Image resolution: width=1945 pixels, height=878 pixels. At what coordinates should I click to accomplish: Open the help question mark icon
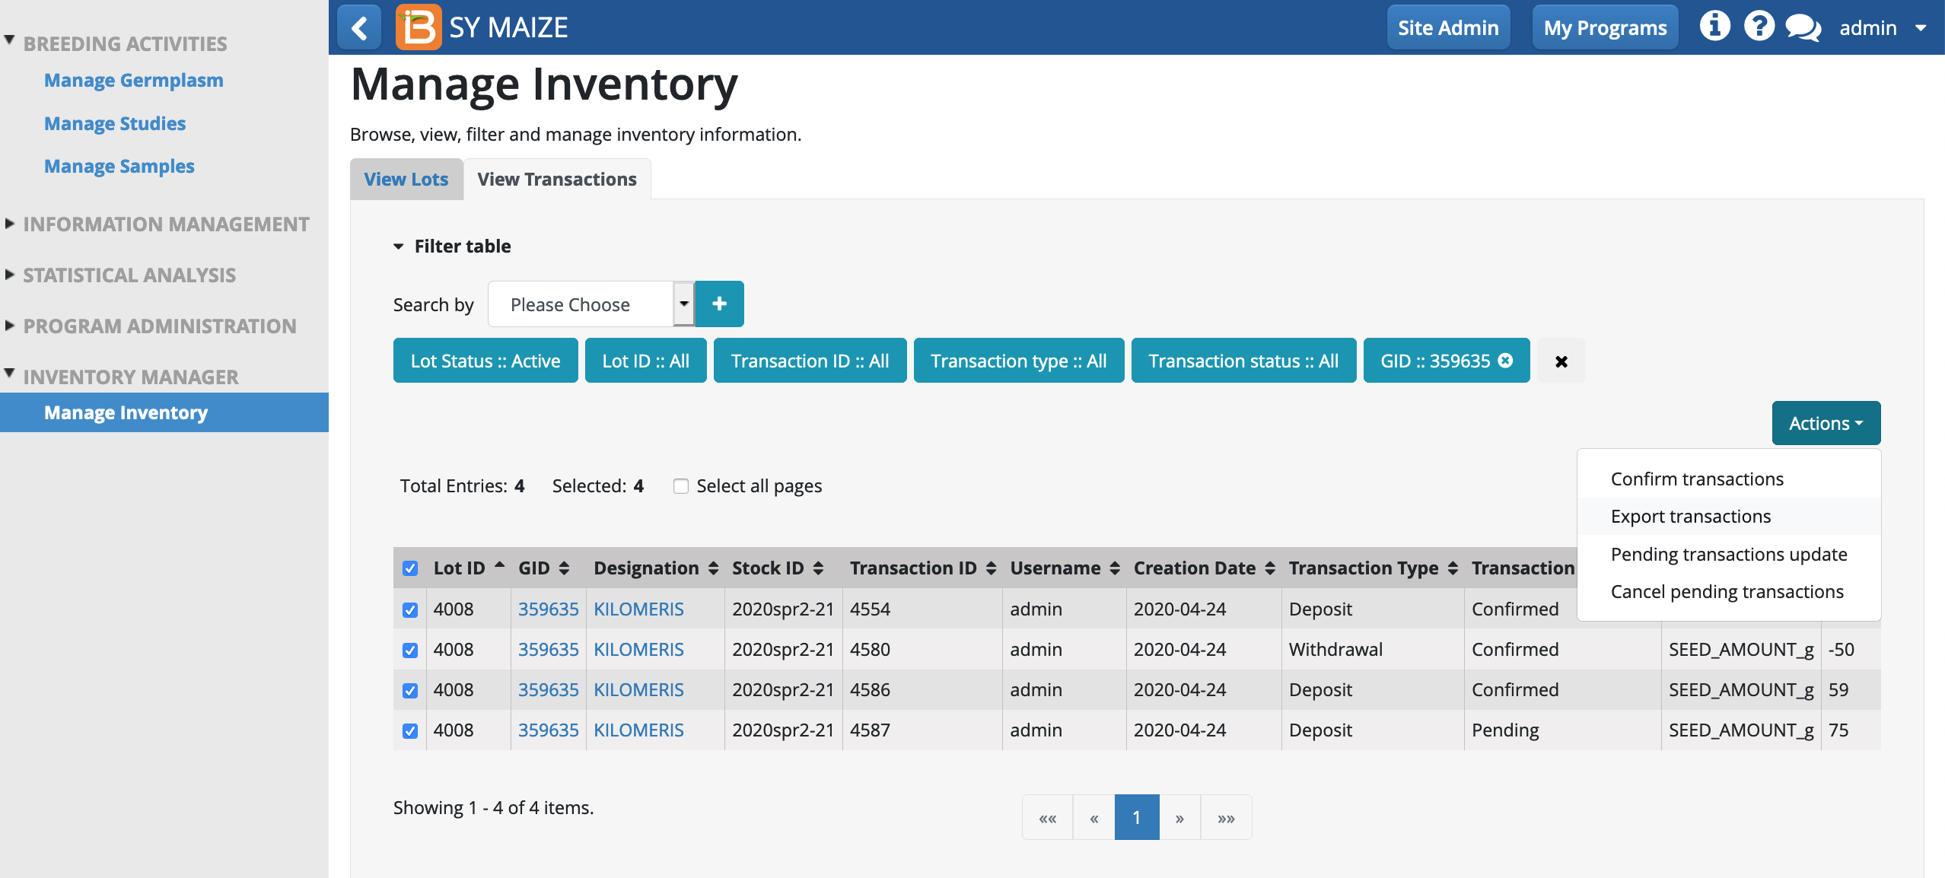click(x=1759, y=27)
